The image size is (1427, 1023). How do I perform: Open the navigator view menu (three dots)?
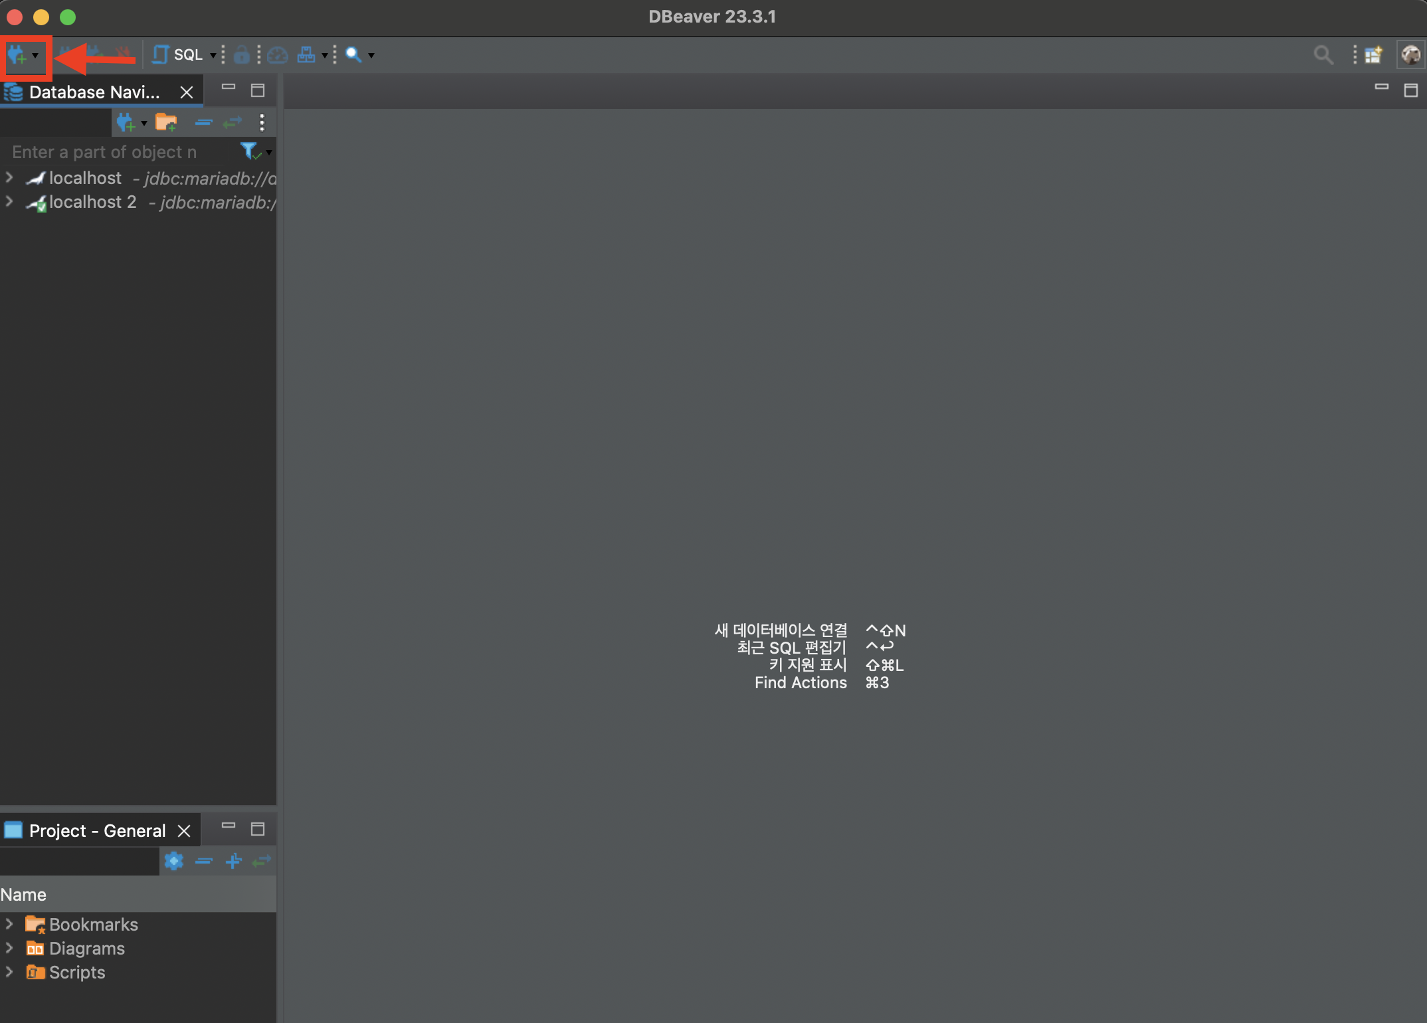(x=262, y=122)
